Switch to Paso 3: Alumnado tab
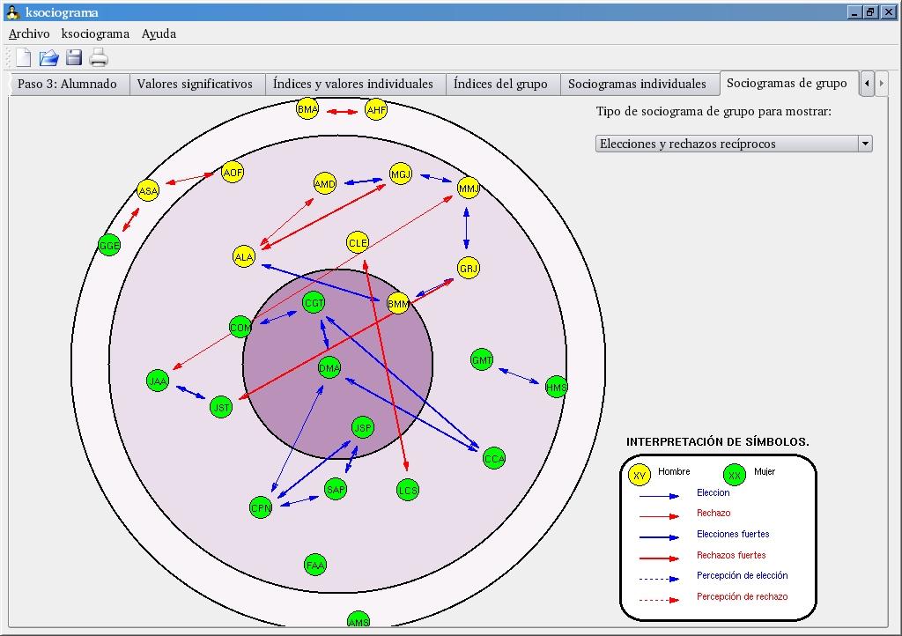Image resolution: width=902 pixels, height=636 pixels. coord(67,84)
